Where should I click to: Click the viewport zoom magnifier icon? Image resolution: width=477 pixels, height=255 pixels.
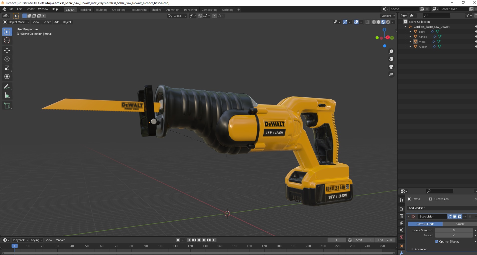tap(391, 51)
